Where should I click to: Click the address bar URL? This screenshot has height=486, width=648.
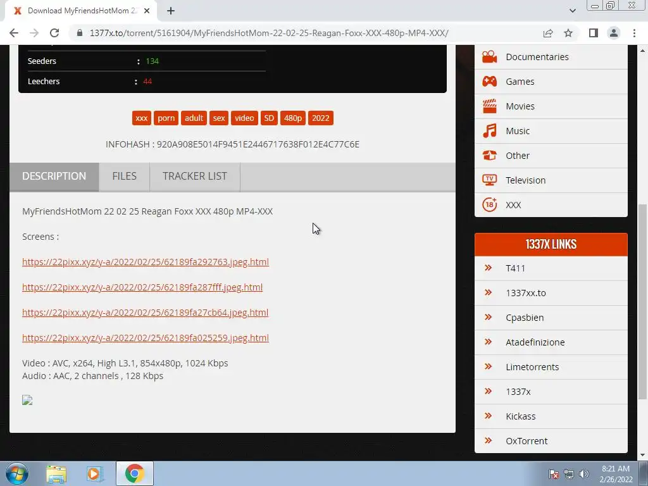(269, 33)
